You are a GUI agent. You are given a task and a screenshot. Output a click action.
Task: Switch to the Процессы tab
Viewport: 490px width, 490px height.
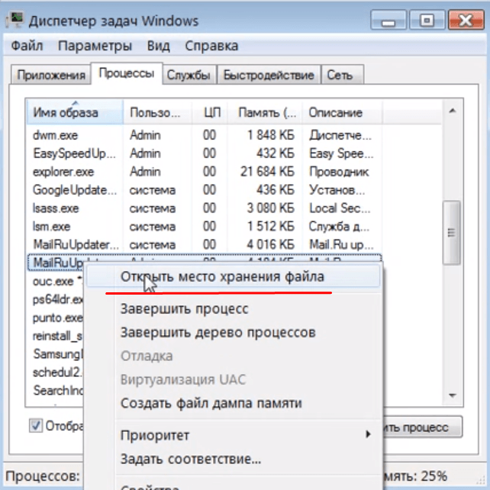pos(127,73)
